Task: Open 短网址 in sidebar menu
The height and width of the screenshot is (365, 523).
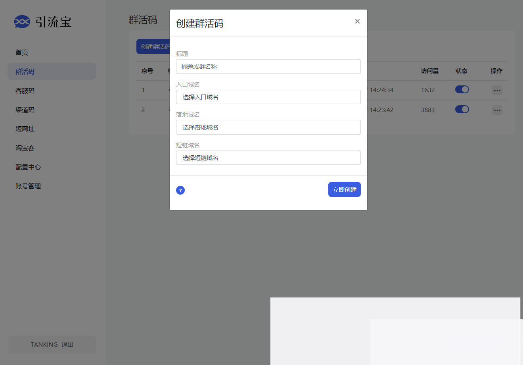Action: pos(25,129)
